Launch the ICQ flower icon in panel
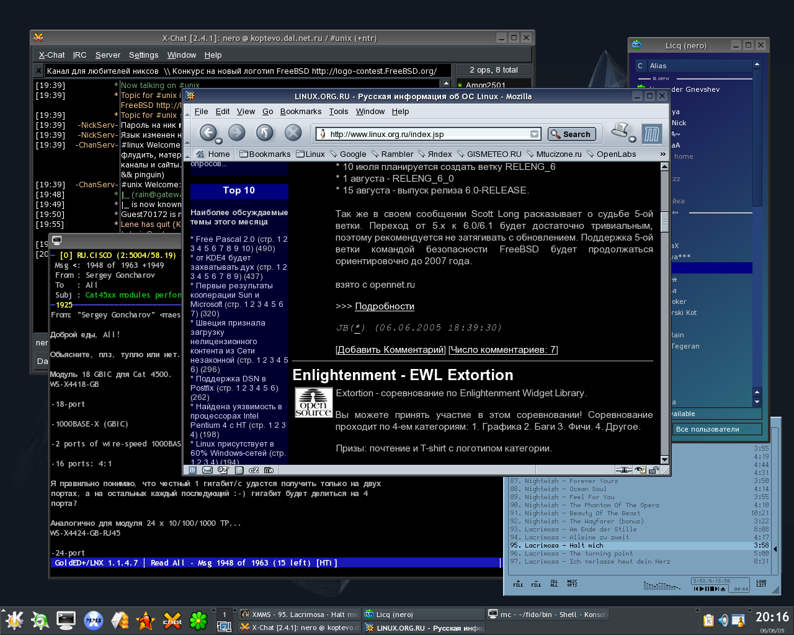Viewport: 794px width, 635px height. point(198,620)
